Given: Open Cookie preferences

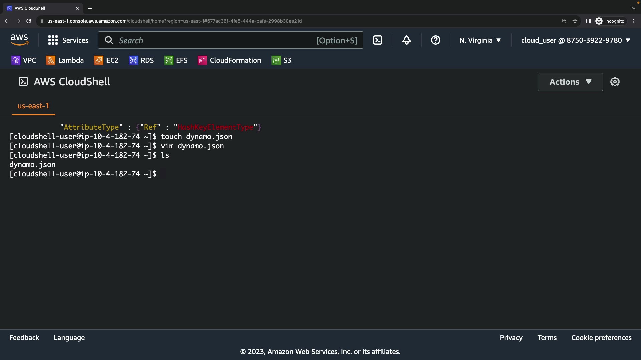Looking at the screenshot, I should 601,338.
